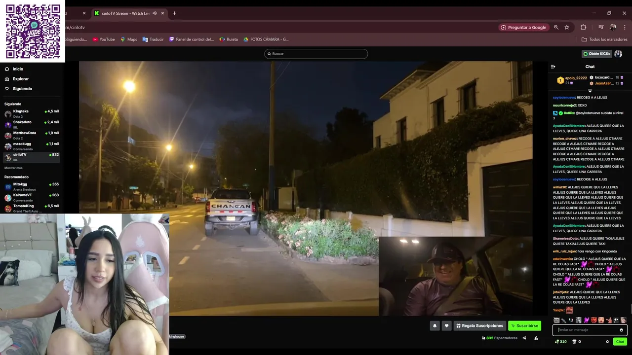Open Chrome extensions puzzle icon
The image size is (632, 355).
[583, 28]
